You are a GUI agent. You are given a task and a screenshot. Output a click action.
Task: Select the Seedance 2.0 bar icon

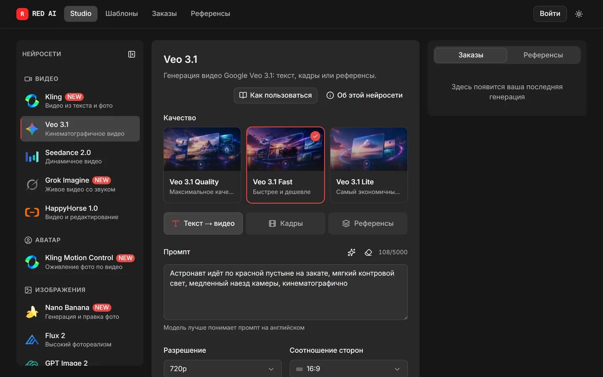(x=32, y=157)
